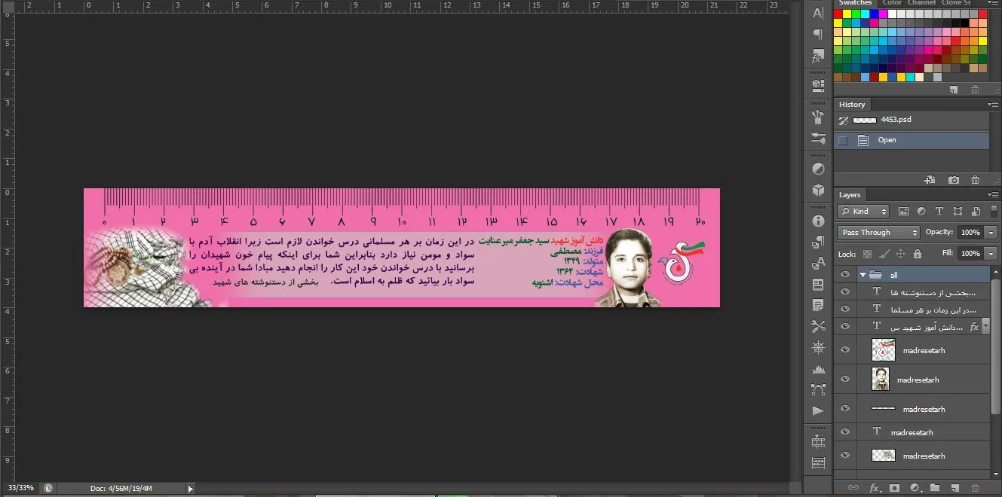Create new document from current history state
1002x497 pixels.
pos(930,180)
